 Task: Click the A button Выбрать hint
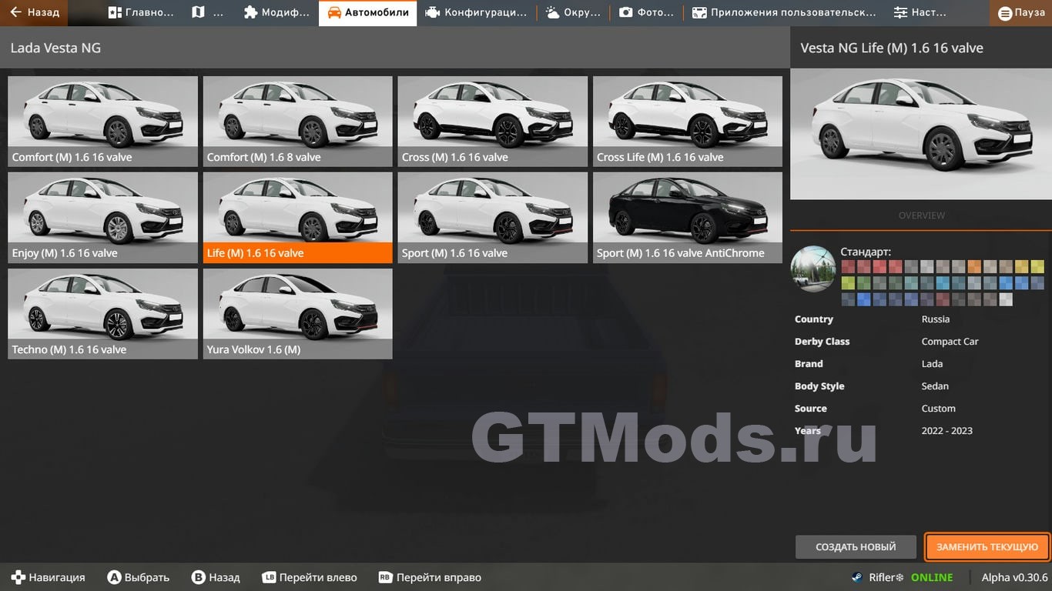click(138, 577)
